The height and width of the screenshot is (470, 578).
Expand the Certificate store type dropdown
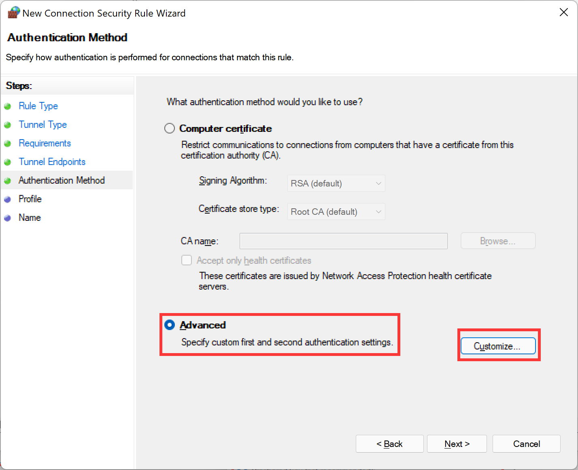[x=336, y=212]
